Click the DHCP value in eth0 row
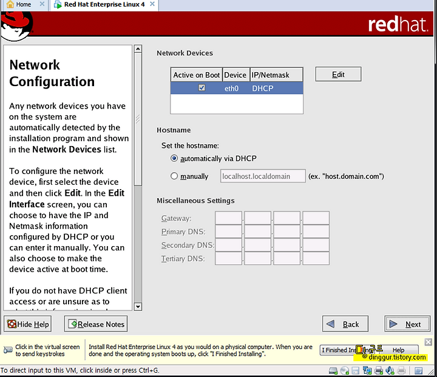 tap(263, 88)
